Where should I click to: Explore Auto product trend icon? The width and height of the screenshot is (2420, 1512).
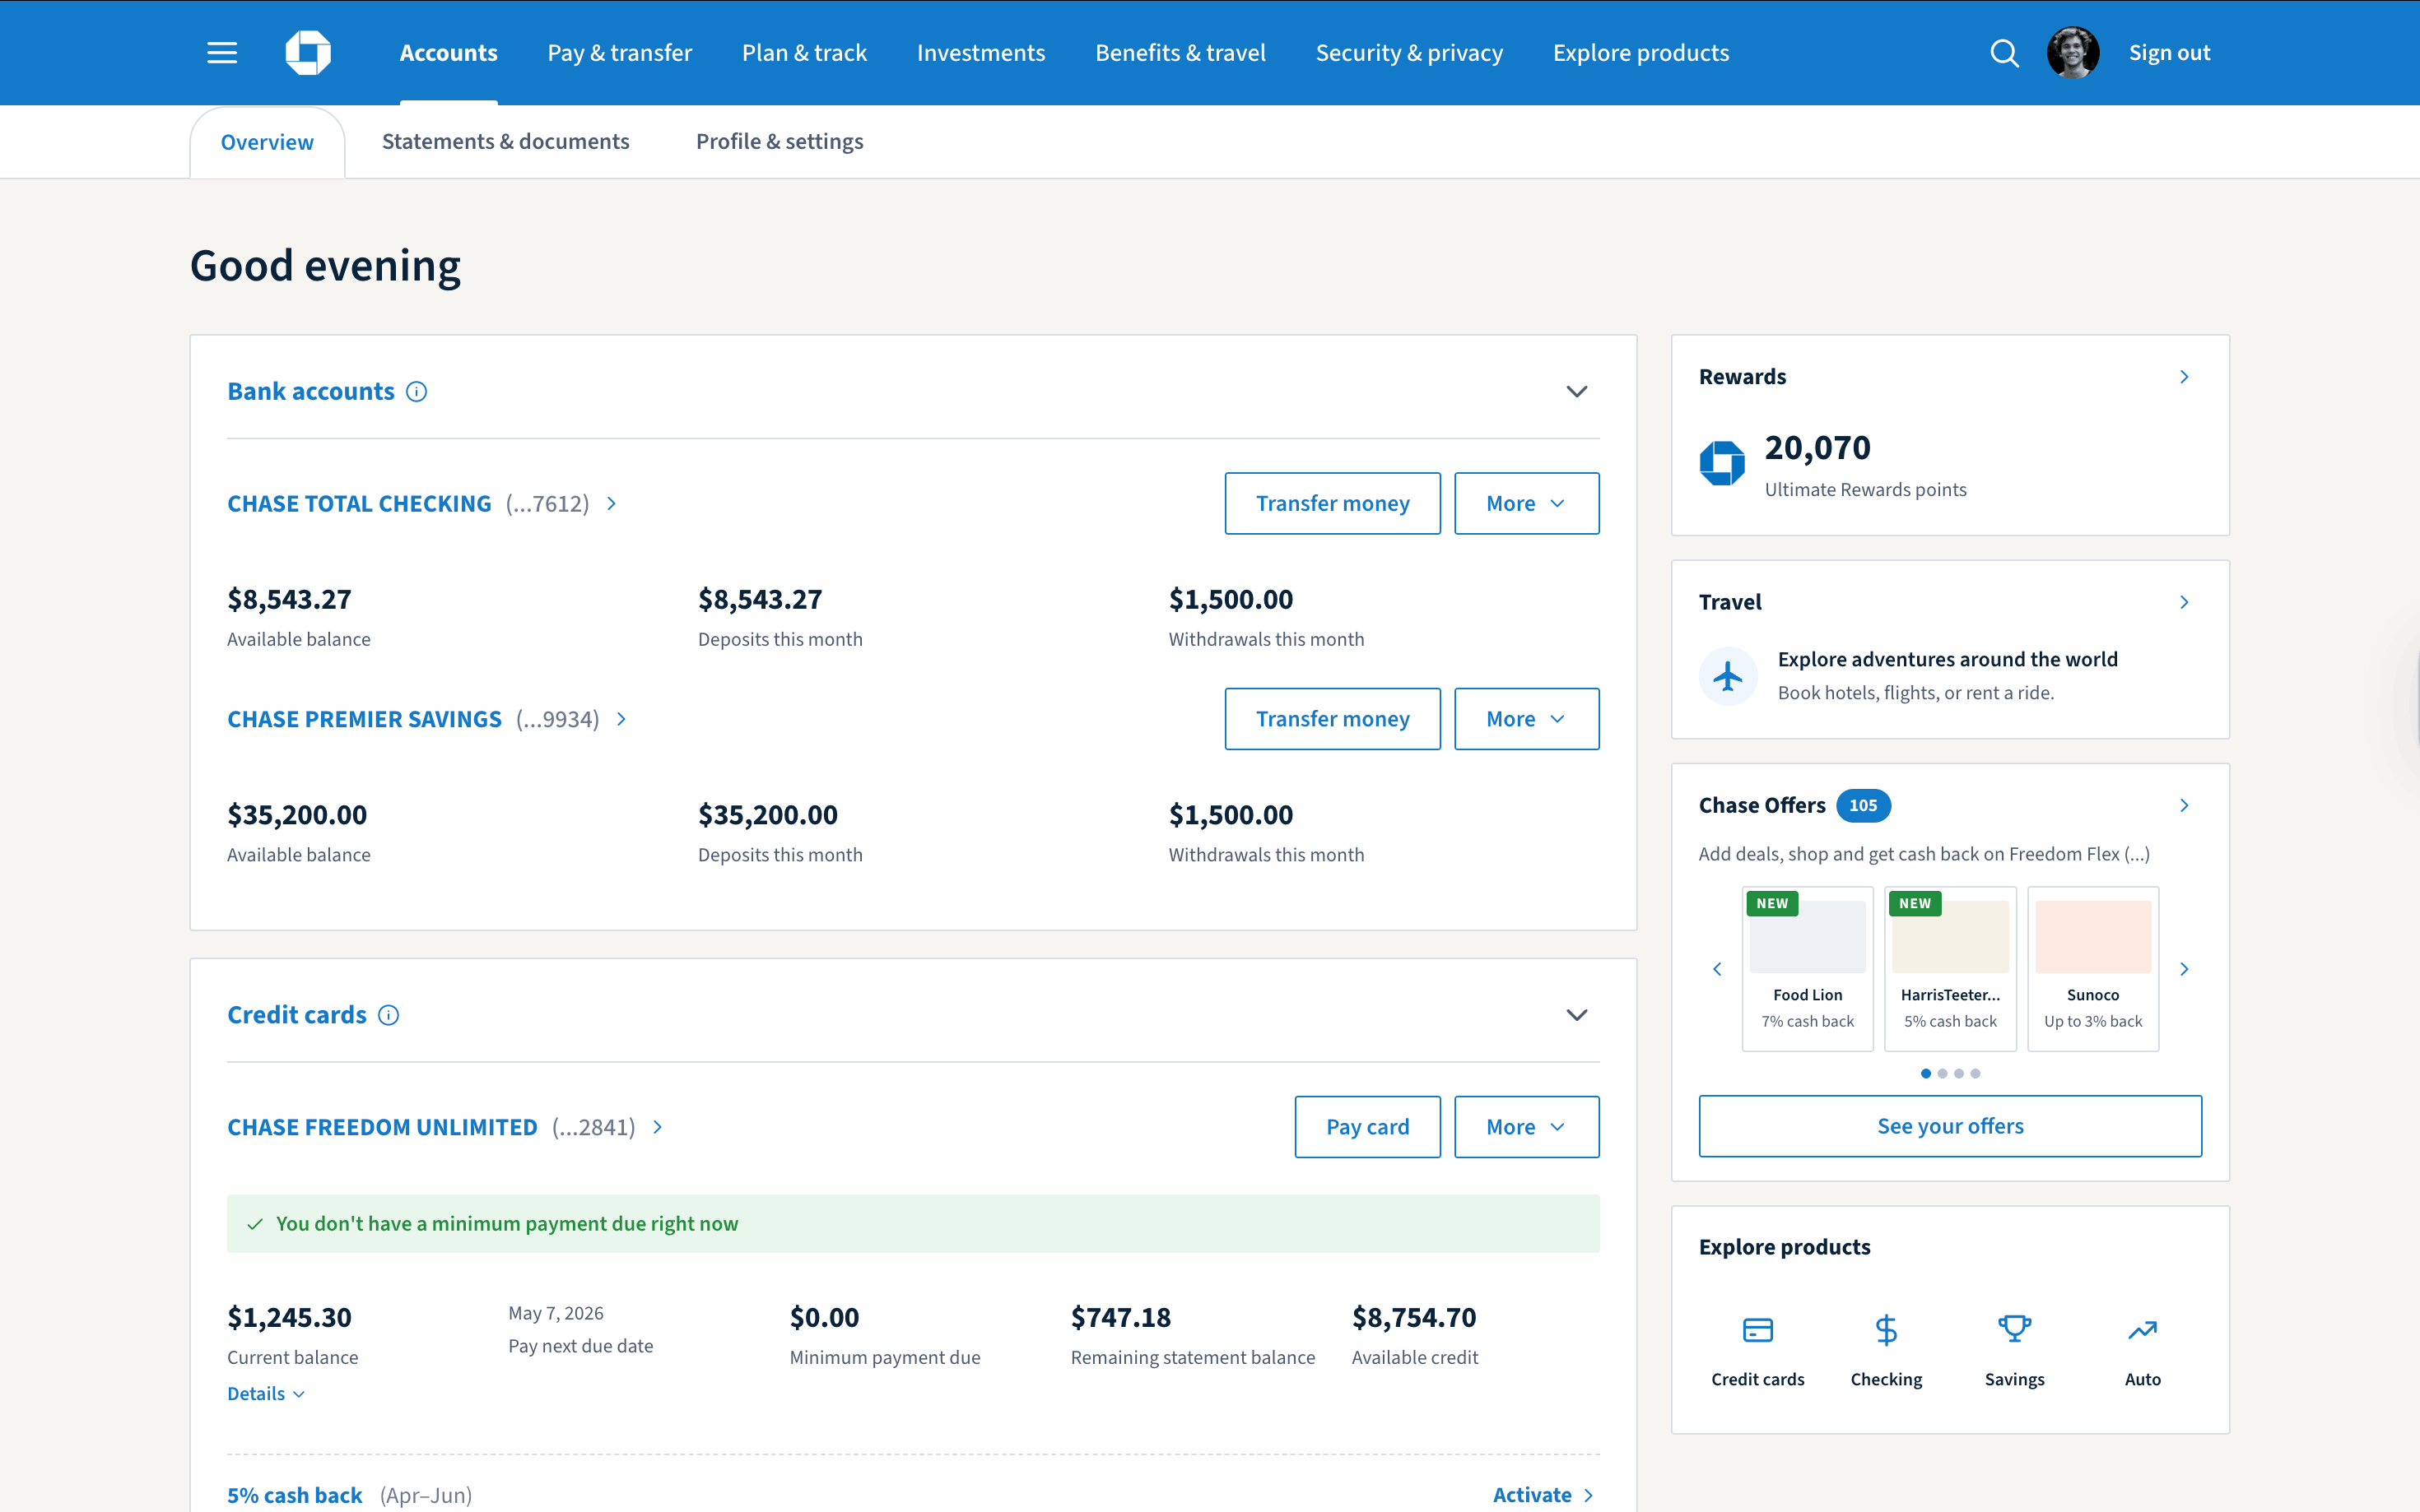pos(2142,1330)
